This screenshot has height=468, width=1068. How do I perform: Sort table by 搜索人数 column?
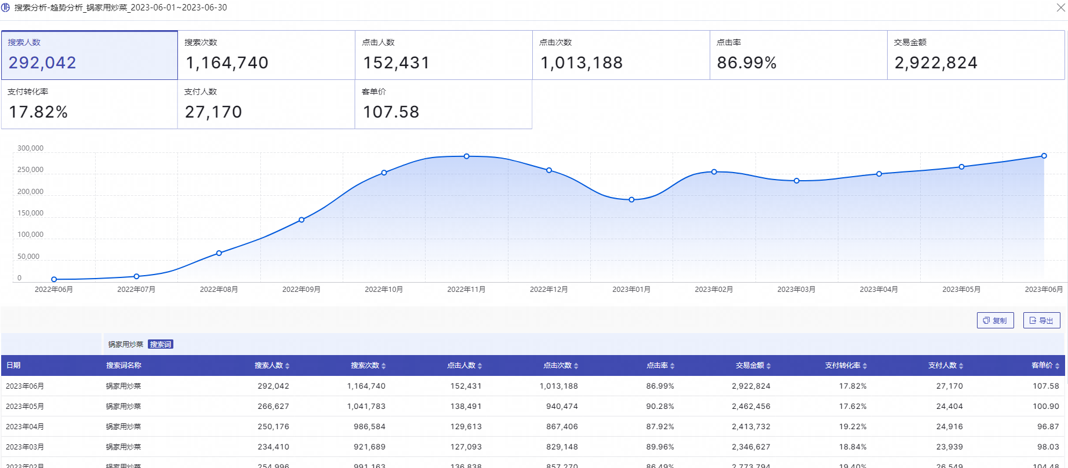pyautogui.click(x=272, y=365)
